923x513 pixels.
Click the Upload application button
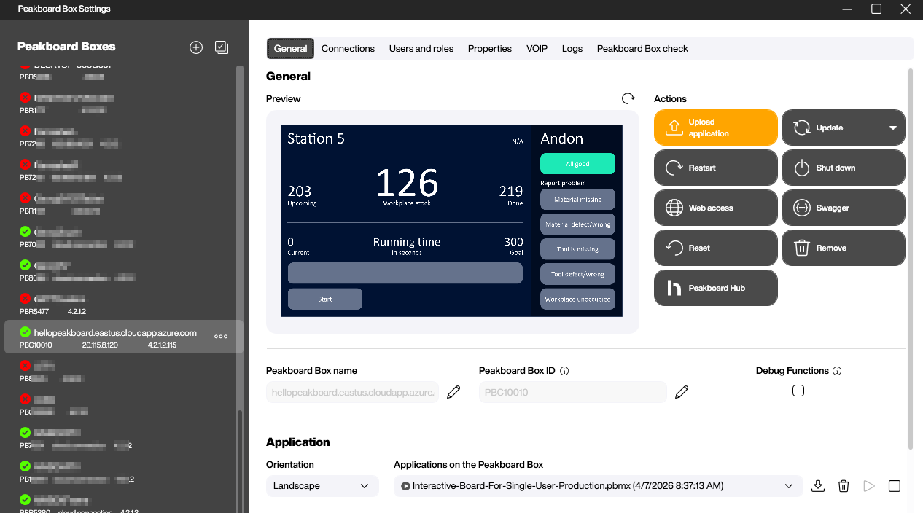(x=715, y=128)
